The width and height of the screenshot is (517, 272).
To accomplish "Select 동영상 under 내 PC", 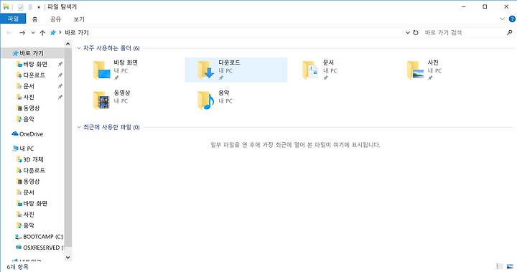I will [x=28, y=182].
